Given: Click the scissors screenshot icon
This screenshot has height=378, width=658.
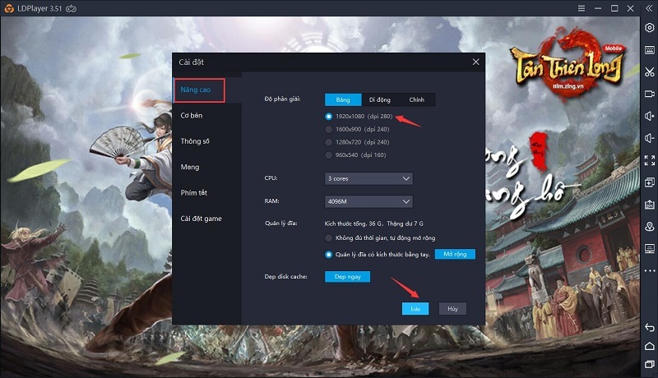Looking at the screenshot, I should point(649,72).
